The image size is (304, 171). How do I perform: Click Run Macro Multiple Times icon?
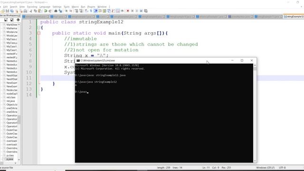click(141, 11)
